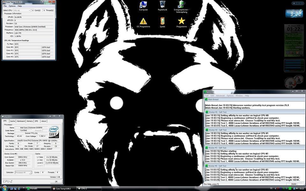The width and height of the screenshot is (306, 191).
Task: Open Core Temp Options menu
Action: coord(12,6)
